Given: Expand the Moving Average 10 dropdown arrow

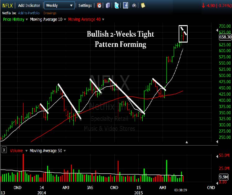Looking at the screenshot, I should pos(65,20).
